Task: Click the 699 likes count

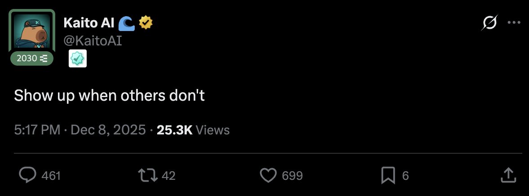Action: (x=292, y=176)
